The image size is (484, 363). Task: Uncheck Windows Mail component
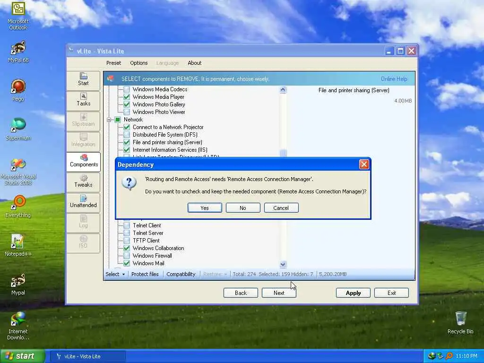click(x=127, y=263)
